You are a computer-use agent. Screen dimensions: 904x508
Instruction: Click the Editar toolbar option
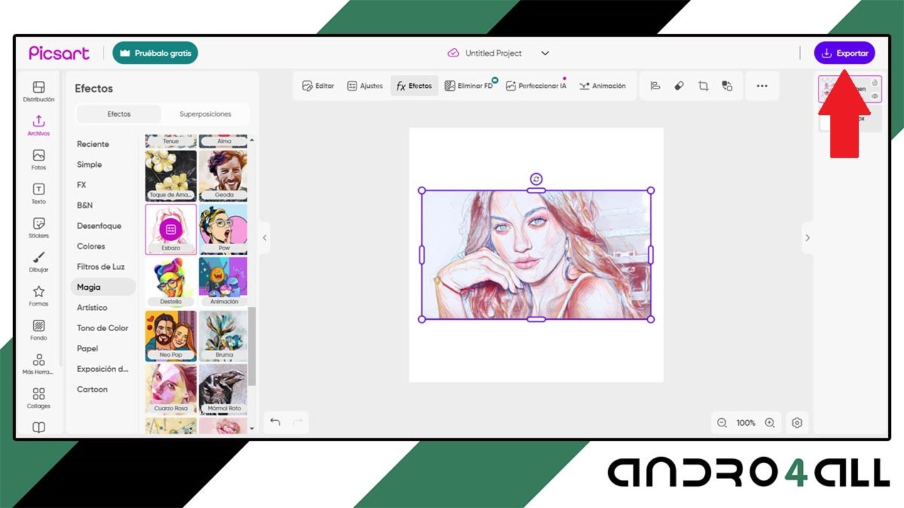pyautogui.click(x=318, y=86)
